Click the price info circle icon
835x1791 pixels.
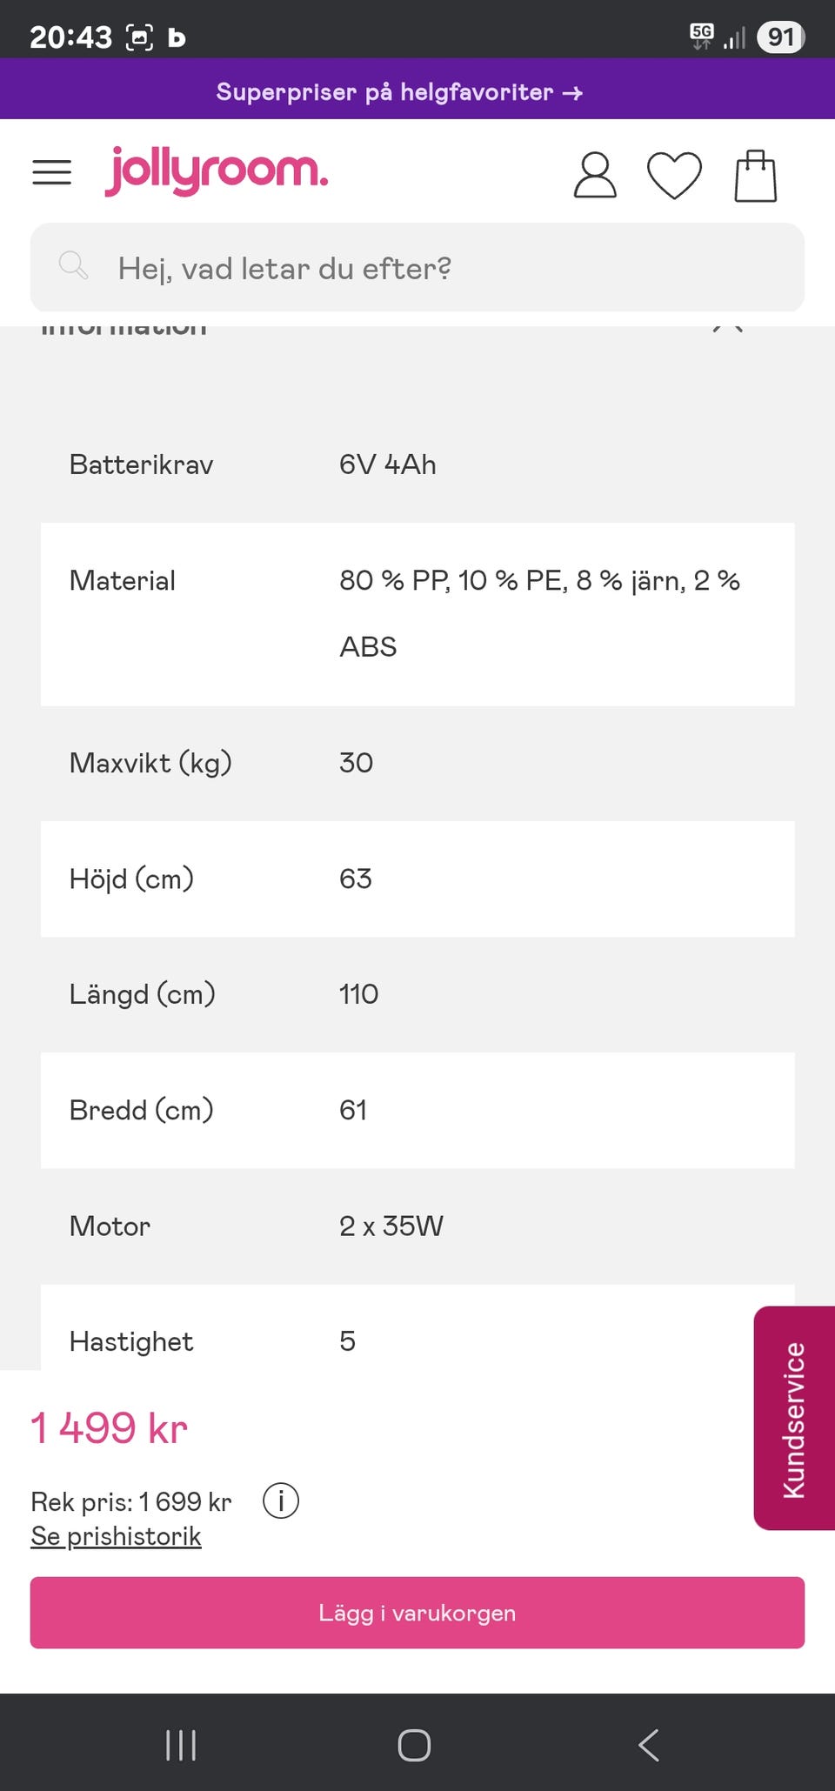tap(281, 1500)
